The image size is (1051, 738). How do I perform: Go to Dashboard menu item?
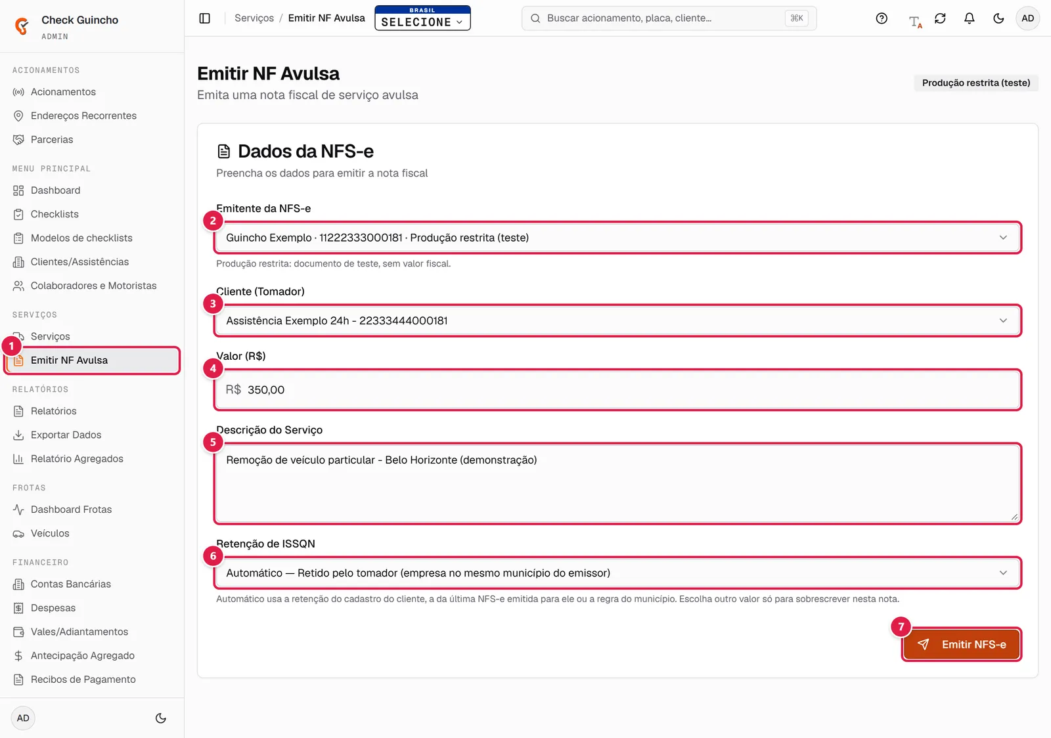(x=92, y=190)
